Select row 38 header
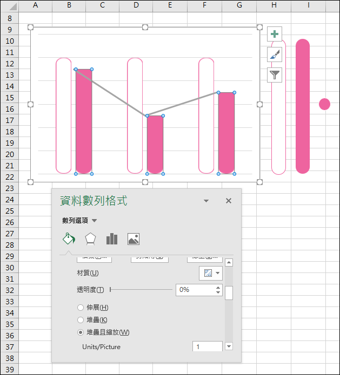 10,358
